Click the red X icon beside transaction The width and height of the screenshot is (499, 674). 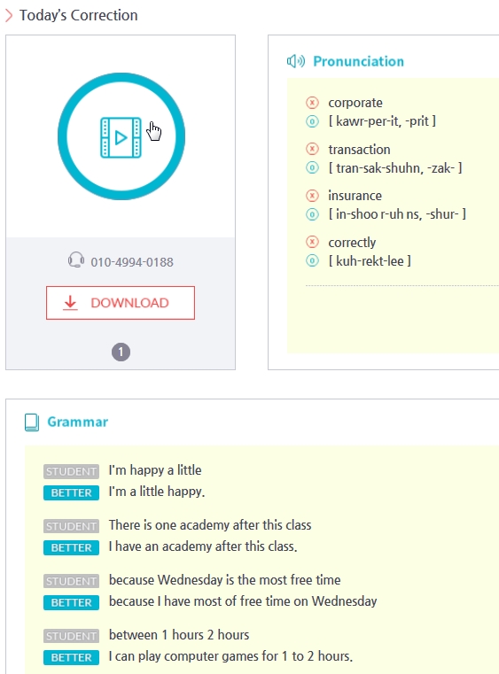point(312,149)
